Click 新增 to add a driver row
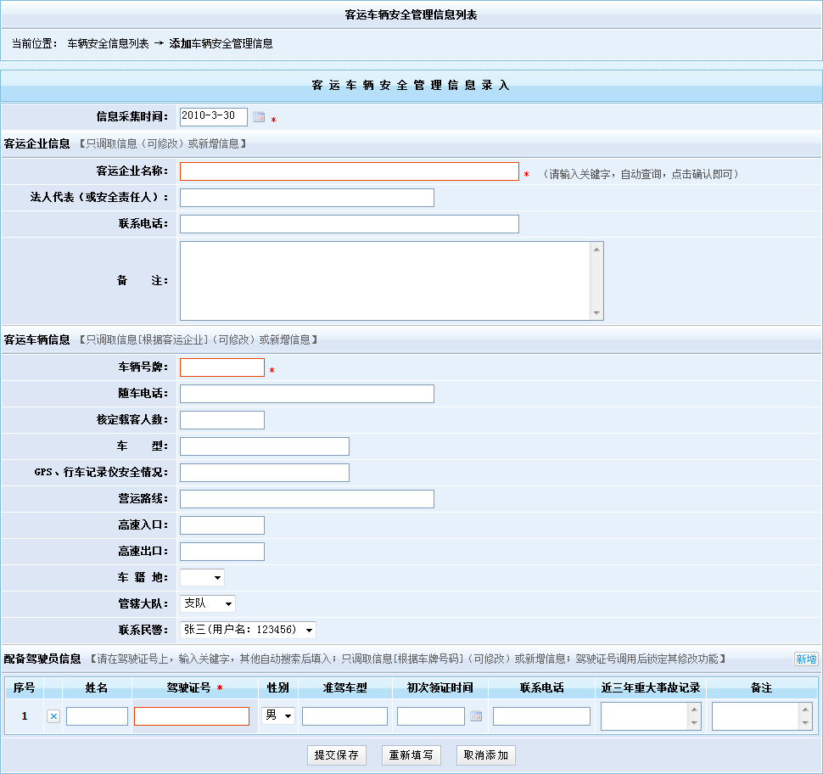Viewport: 823px width, 774px height. [x=805, y=659]
